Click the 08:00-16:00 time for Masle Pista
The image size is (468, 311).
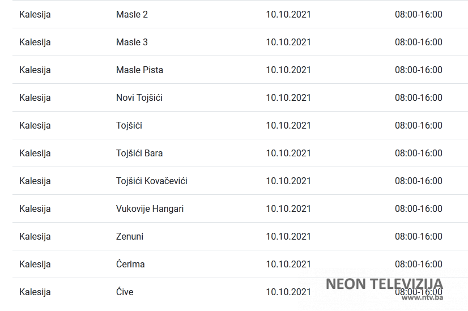pyautogui.click(x=419, y=70)
